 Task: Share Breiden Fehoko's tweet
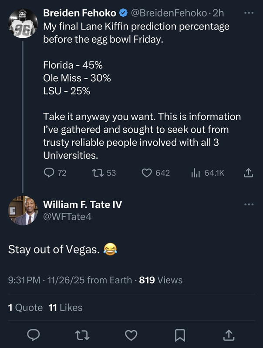pyautogui.click(x=248, y=173)
